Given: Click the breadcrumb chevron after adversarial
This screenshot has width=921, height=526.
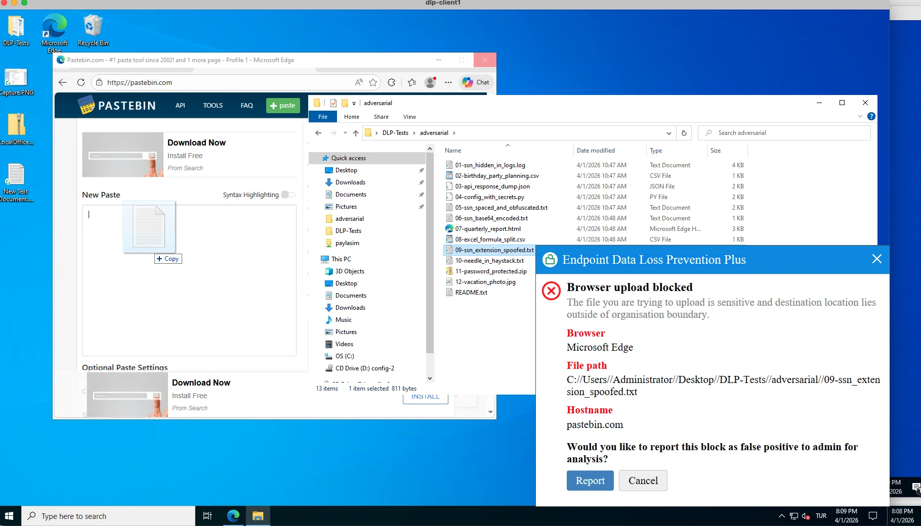Looking at the screenshot, I should (454, 133).
